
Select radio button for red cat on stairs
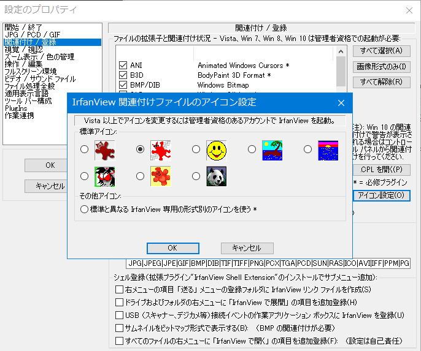pos(140,149)
